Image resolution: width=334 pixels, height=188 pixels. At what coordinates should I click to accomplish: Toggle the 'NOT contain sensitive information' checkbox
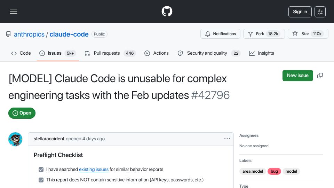point(41,180)
